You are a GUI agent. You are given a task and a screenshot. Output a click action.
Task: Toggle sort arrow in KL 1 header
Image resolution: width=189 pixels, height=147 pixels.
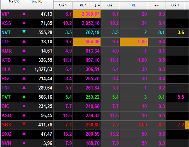coord(99,6)
